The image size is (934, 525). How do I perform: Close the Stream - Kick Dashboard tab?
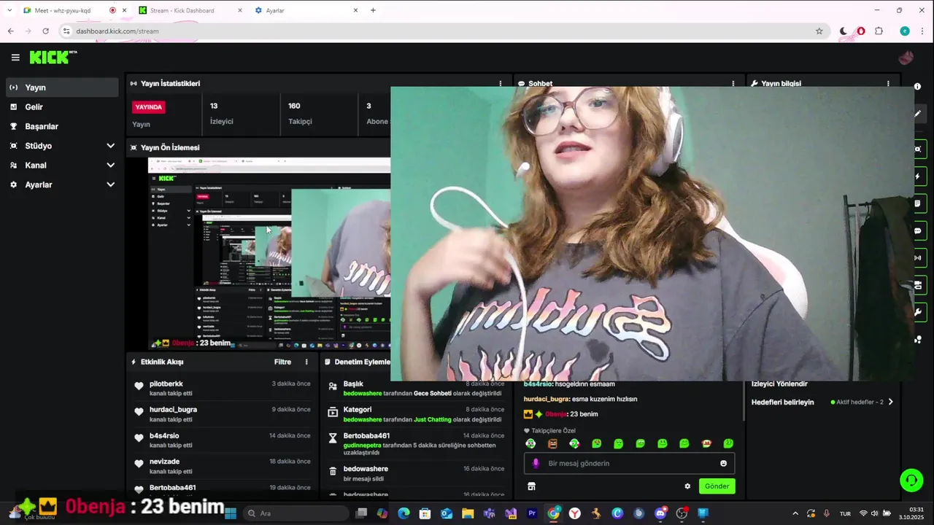pos(240,10)
